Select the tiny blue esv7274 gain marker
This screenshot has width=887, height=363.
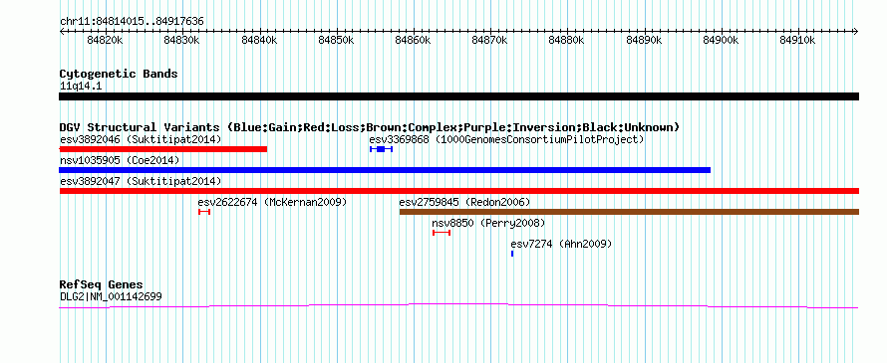pos(512,254)
